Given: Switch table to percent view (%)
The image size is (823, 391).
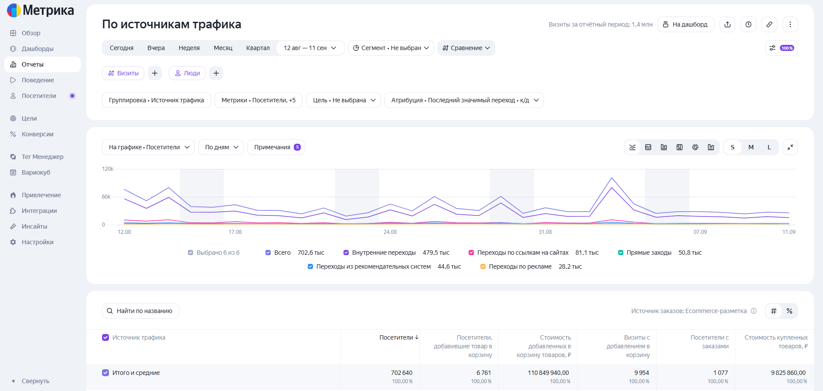Looking at the screenshot, I should click(789, 311).
